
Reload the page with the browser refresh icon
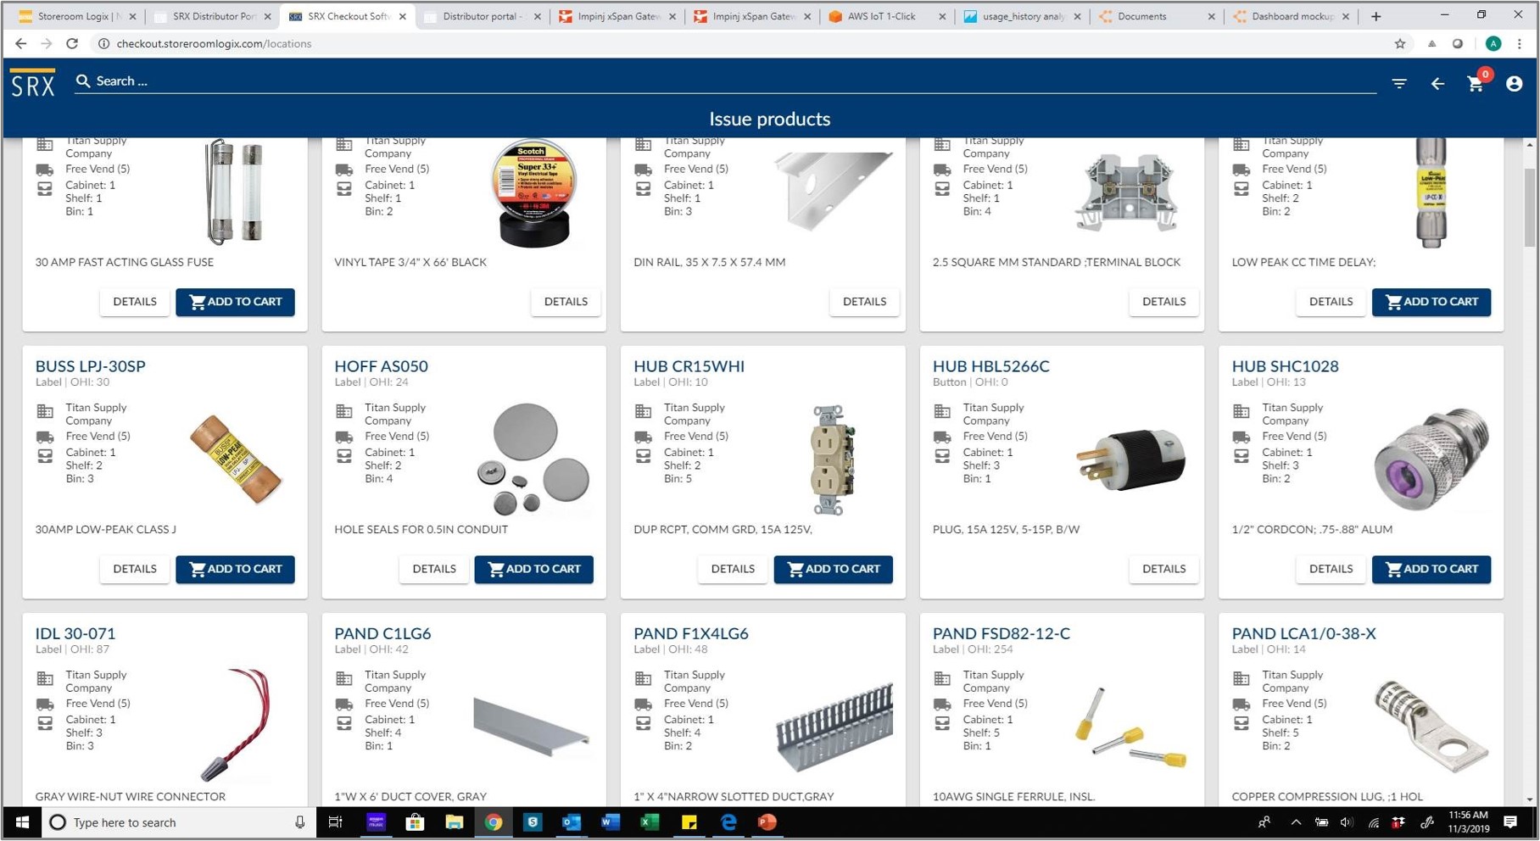coord(72,43)
